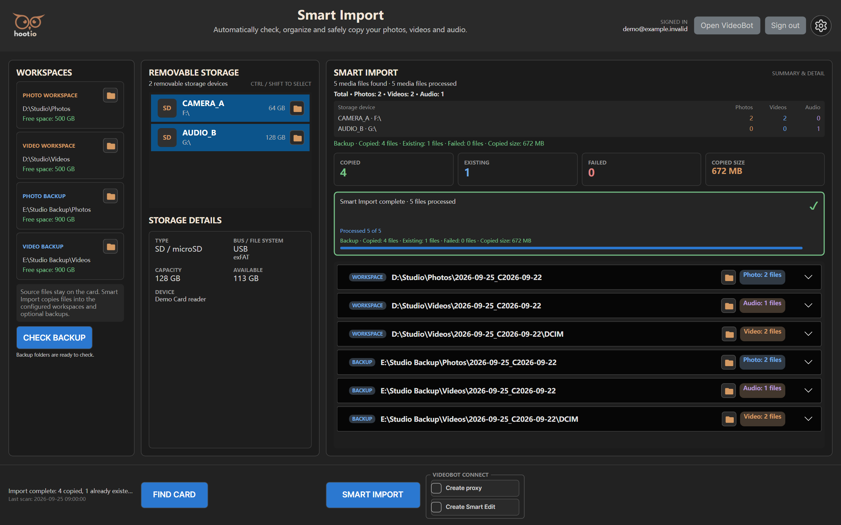Open folder for E:\Studio Backup\Photos row
This screenshot has height=525, width=841.
[729, 363]
